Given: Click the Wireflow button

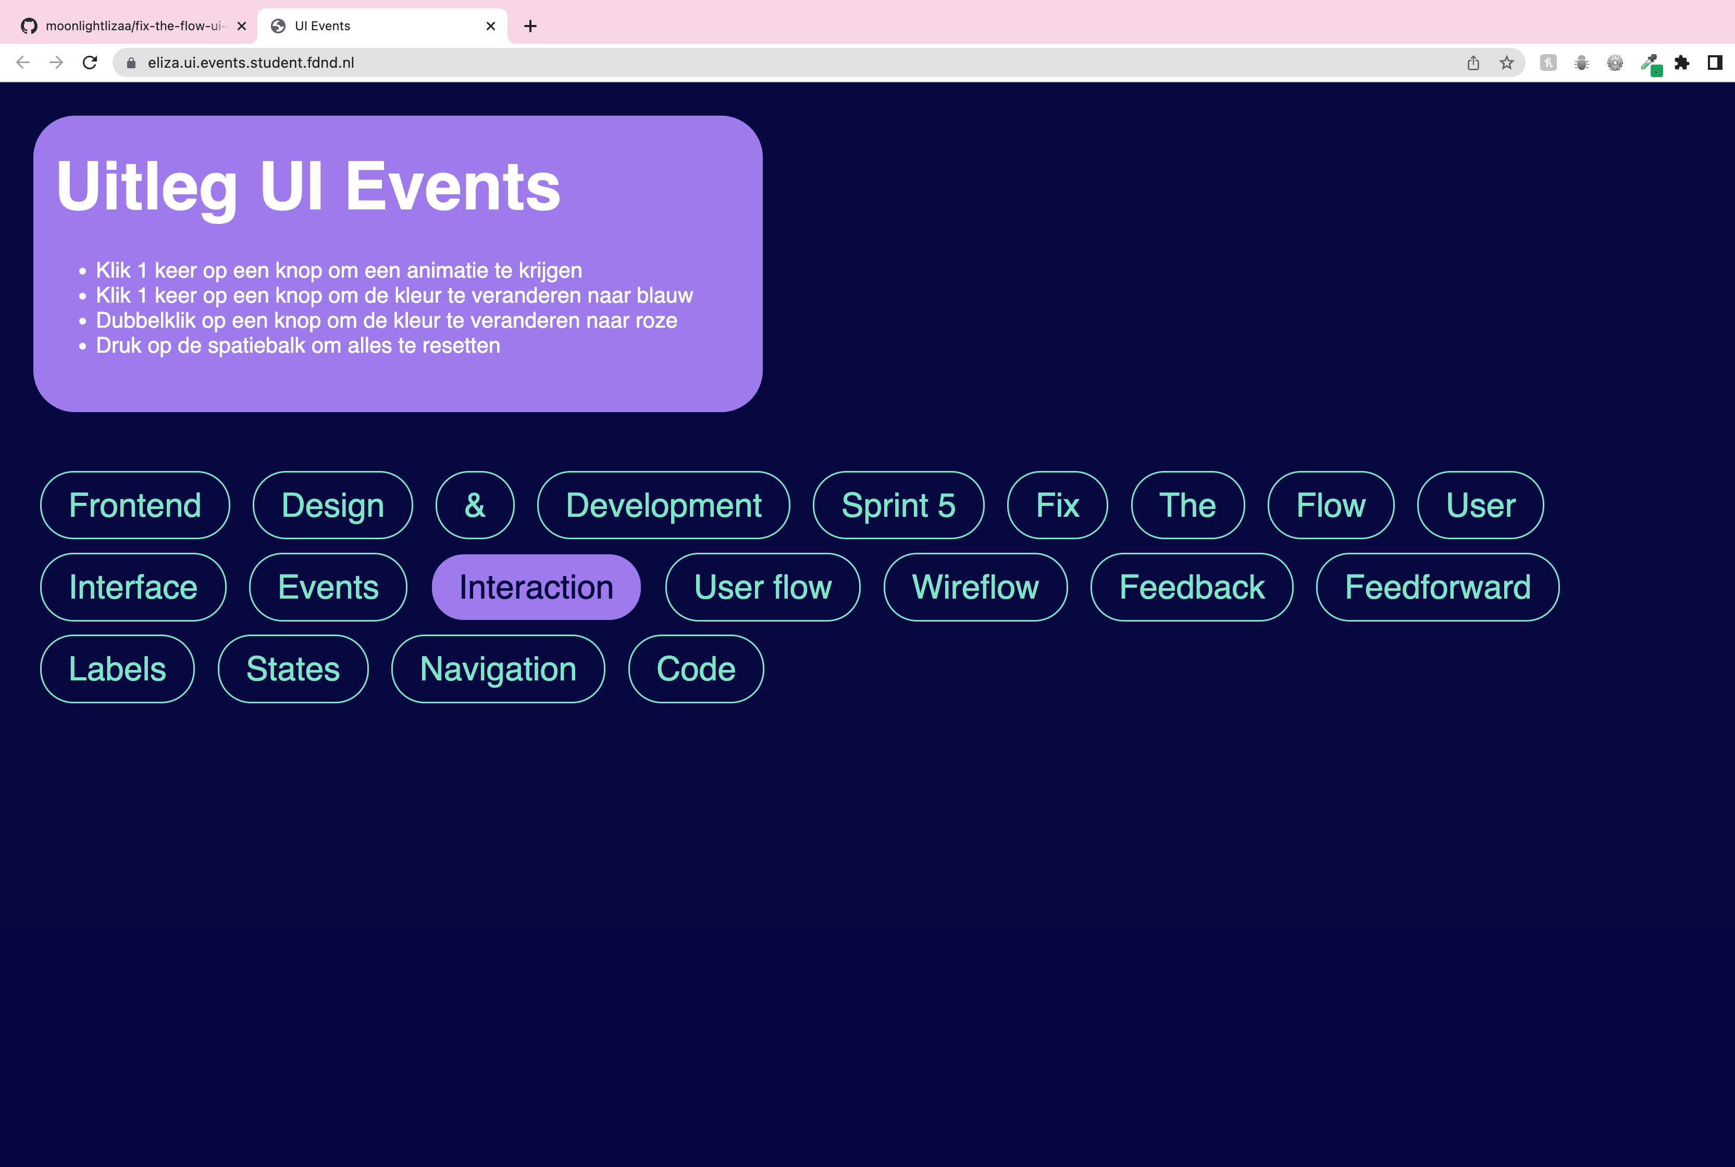Looking at the screenshot, I should pos(975,587).
